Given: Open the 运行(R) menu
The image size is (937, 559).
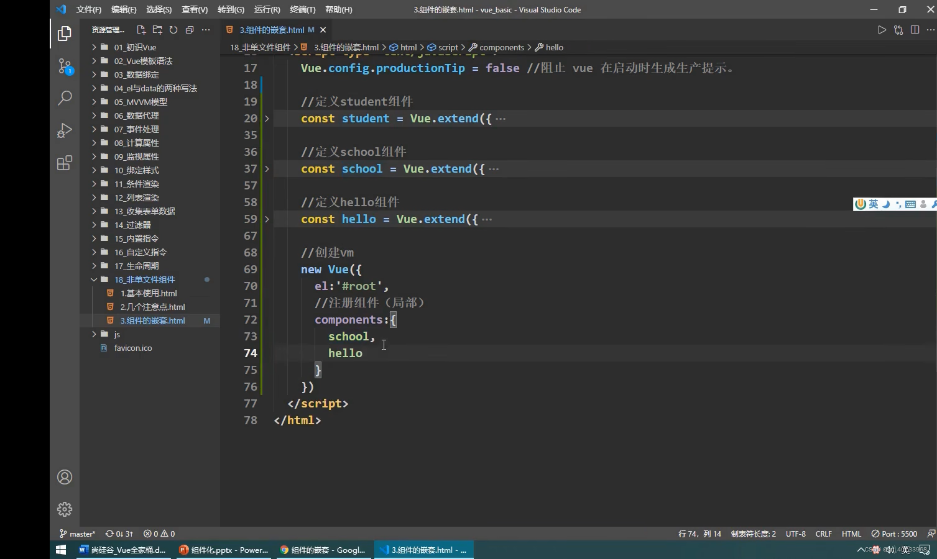Looking at the screenshot, I should [267, 9].
